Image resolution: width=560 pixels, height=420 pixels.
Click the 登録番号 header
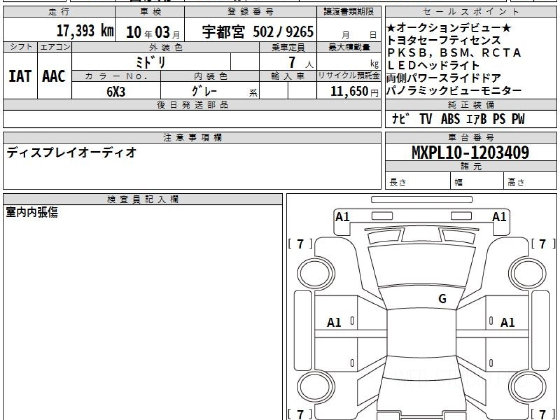251,12
